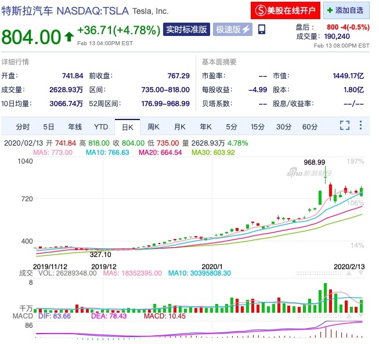
Task: Click the 特斯拉汽车 stock name heading
Action: (x=27, y=11)
